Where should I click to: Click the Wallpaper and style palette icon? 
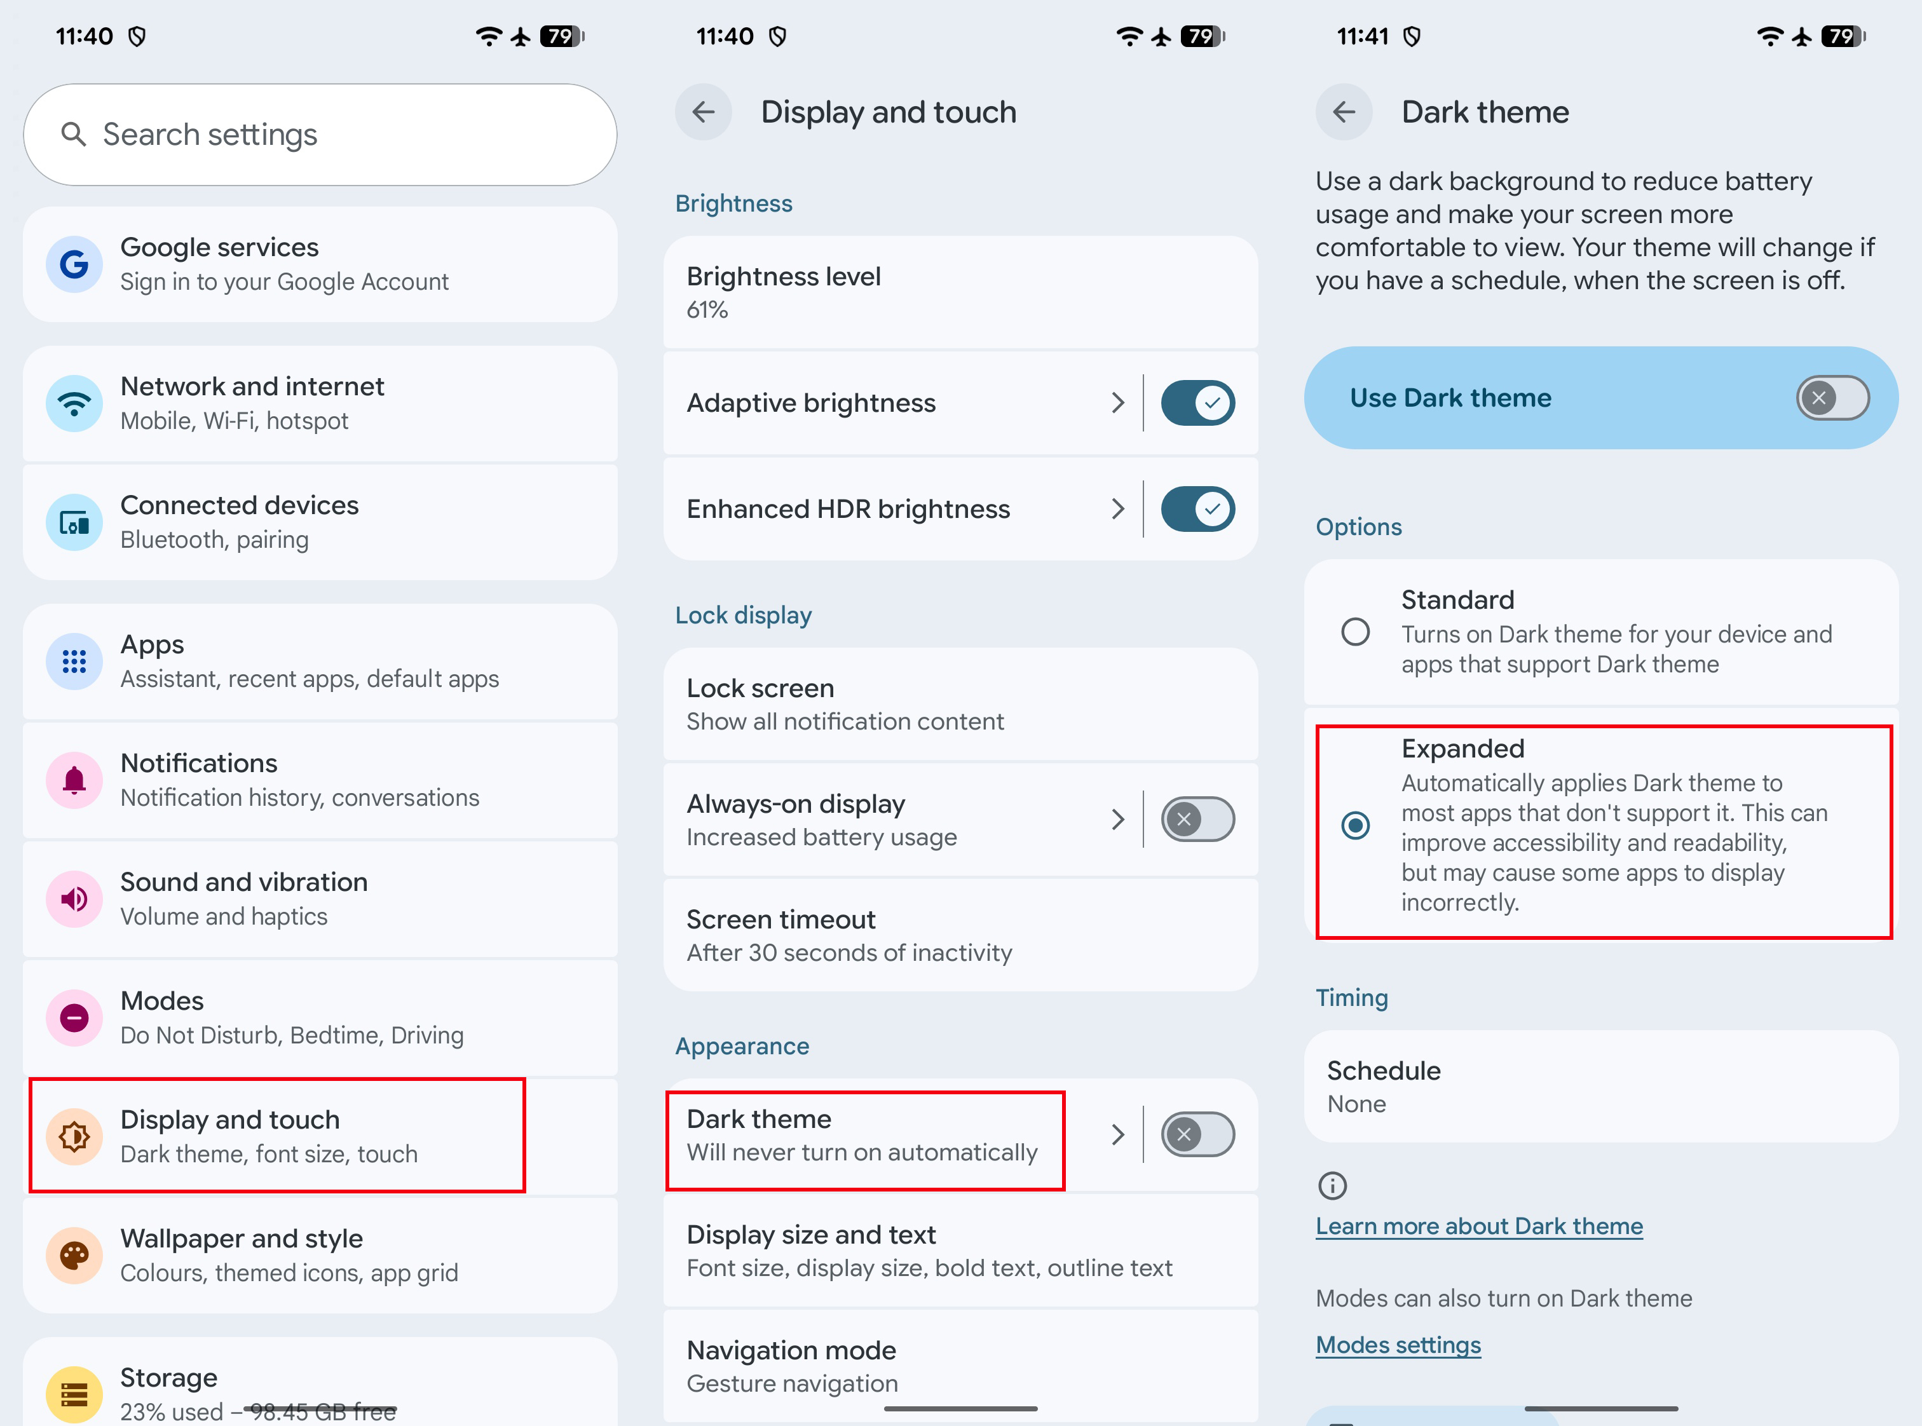[75, 1256]
